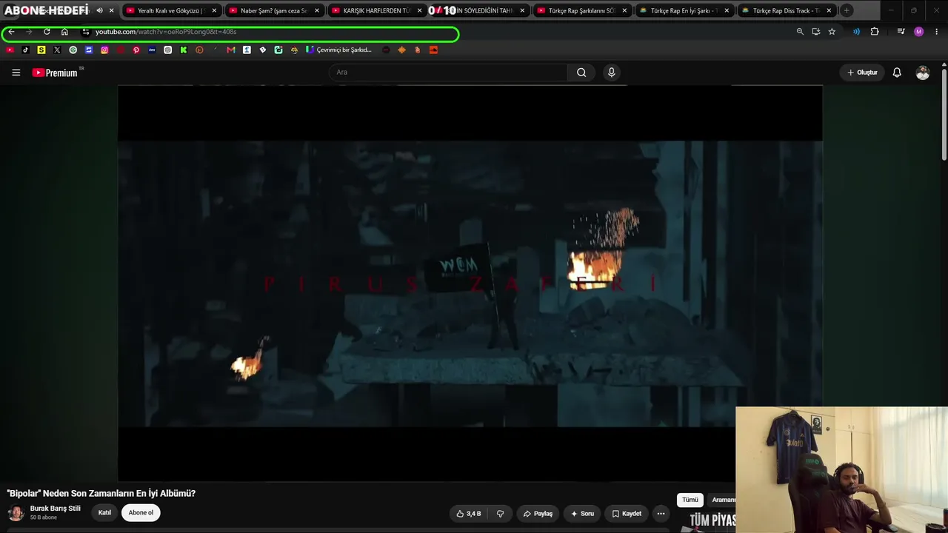Open more actions for the video
The height and width of the screenshot is (533, 948).
coord(661,514)
